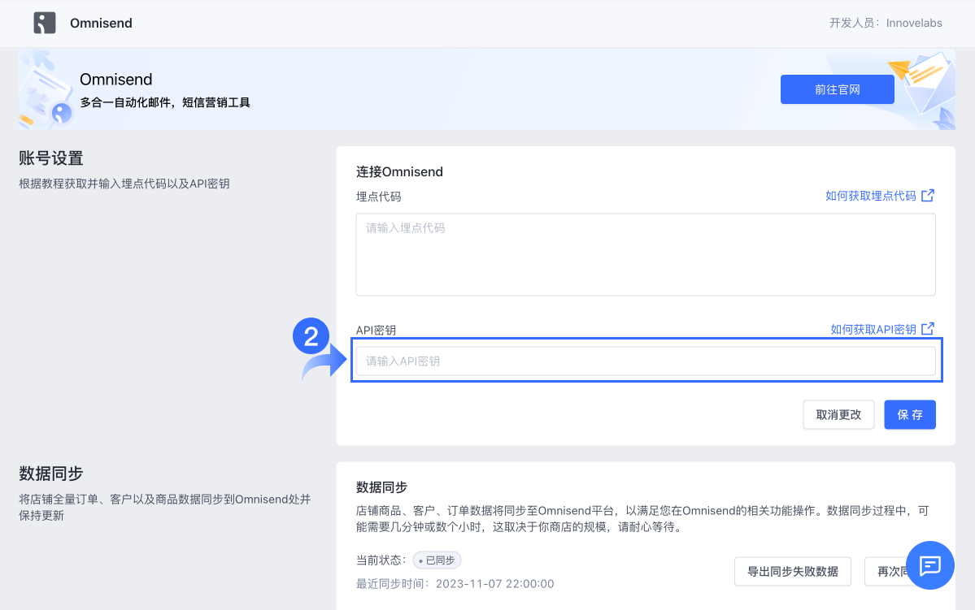Click the 当前状态 label
975x610 pixels.
tap(381, 560)
